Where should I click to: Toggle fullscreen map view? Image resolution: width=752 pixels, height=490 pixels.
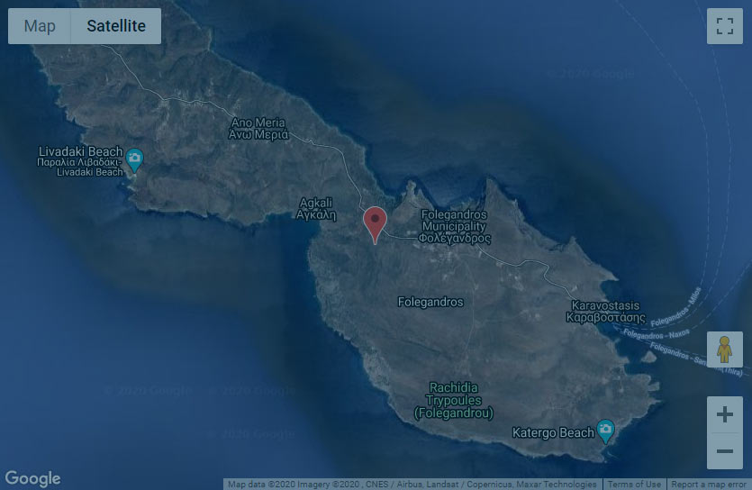[x=725, y=26]
